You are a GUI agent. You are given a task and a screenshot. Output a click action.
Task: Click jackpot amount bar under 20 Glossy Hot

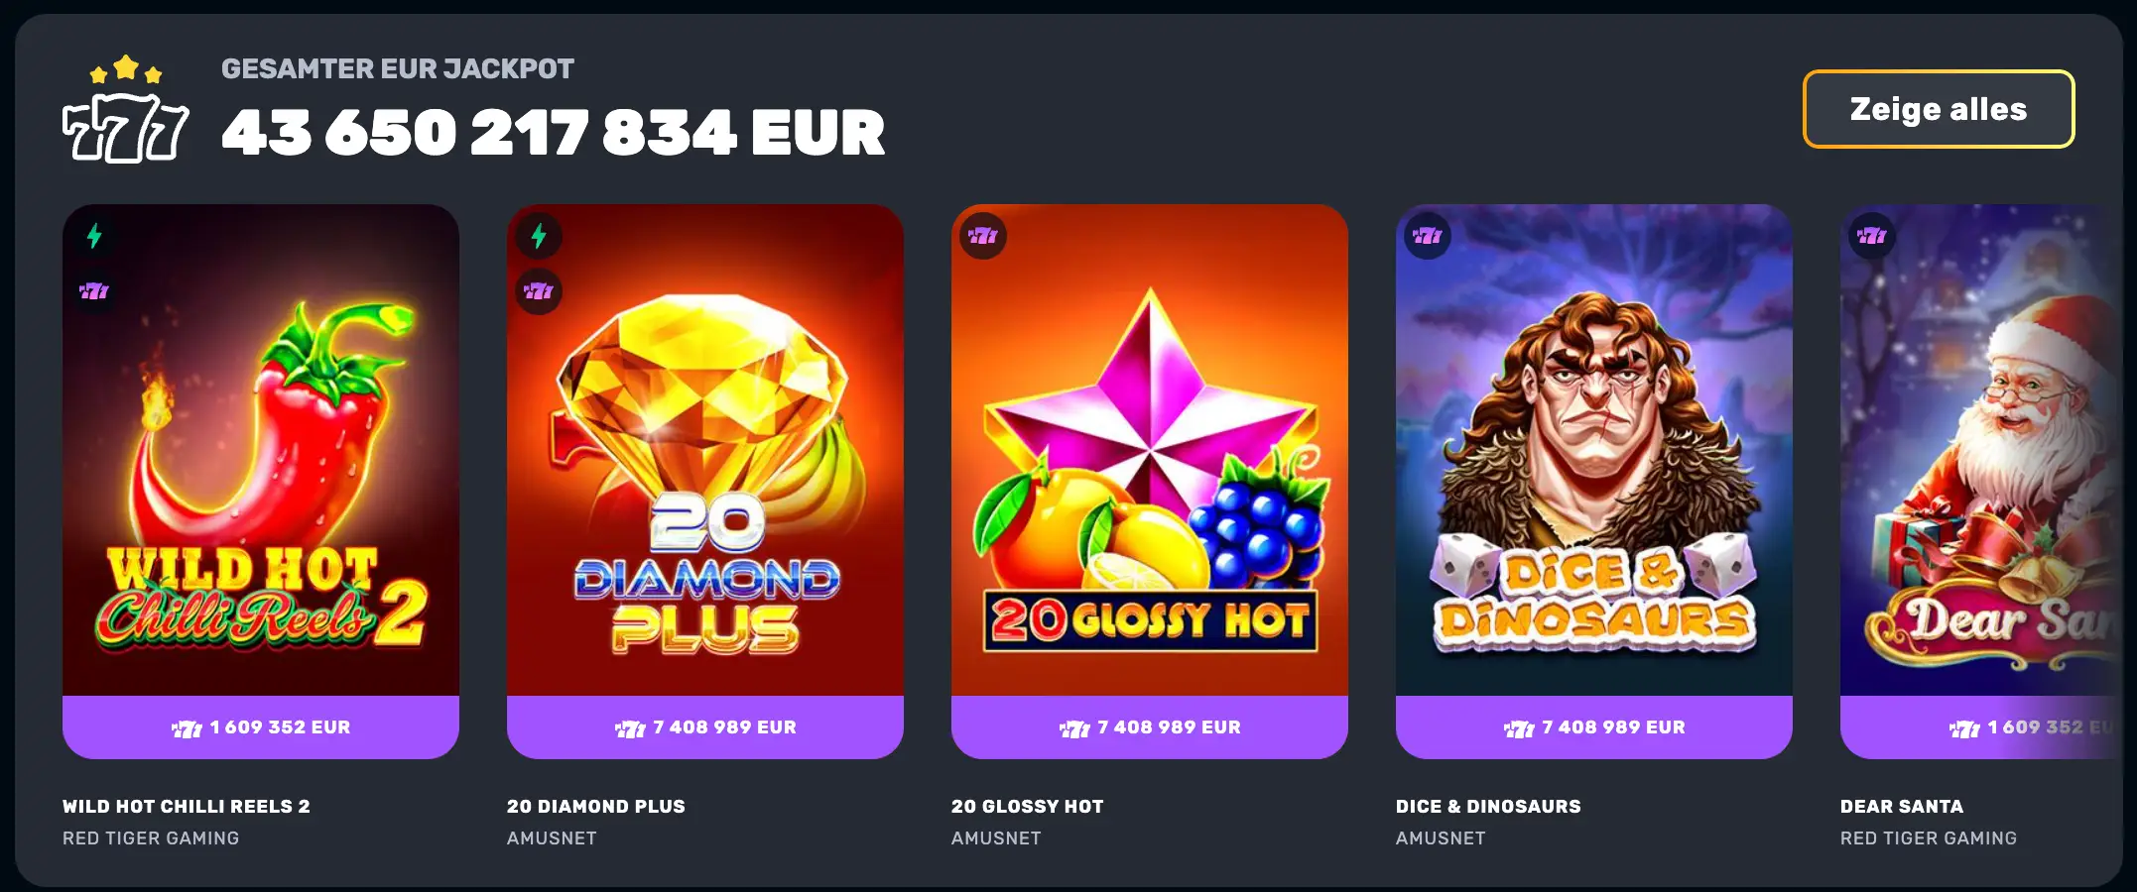(x=1150, y=727)
